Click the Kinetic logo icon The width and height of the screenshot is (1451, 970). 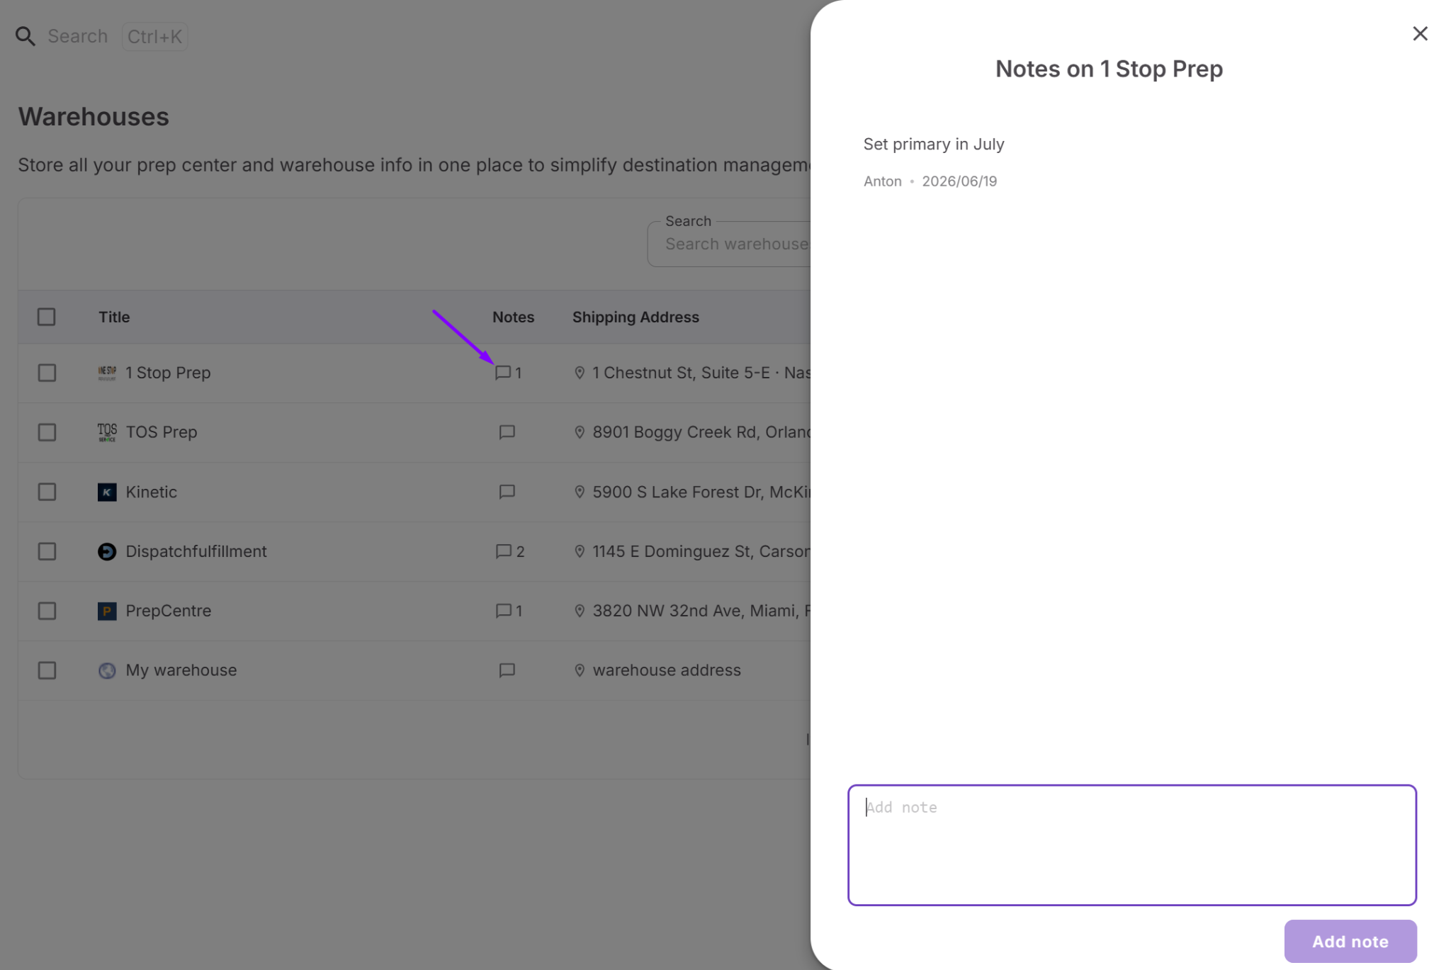tap(107, 492)
